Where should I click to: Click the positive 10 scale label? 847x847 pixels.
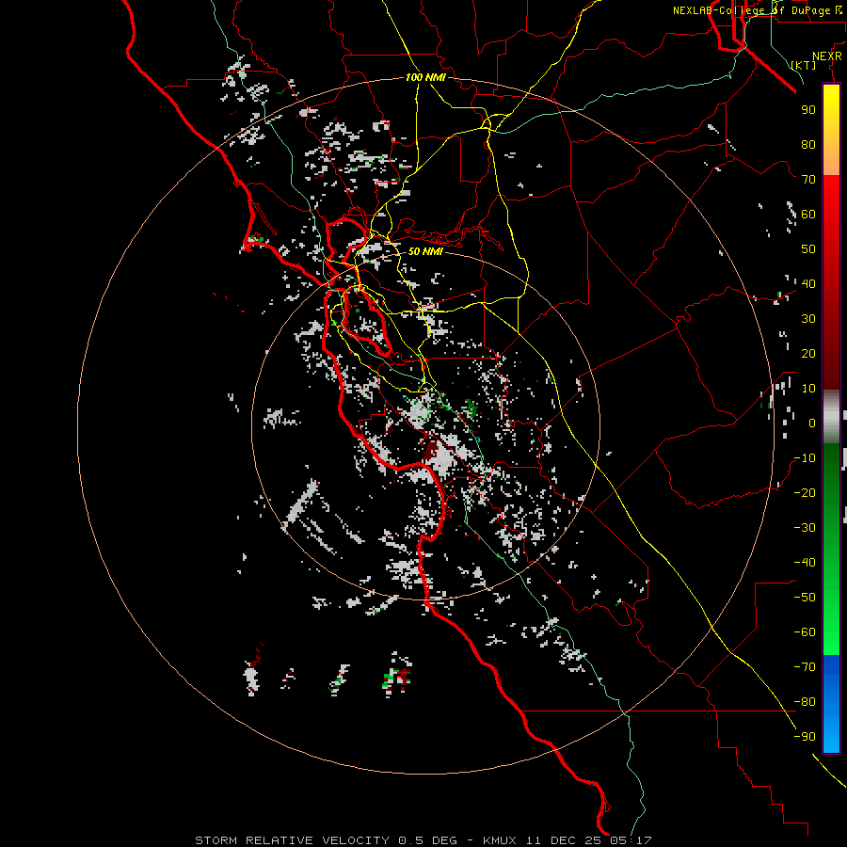[x=808, y=389]
